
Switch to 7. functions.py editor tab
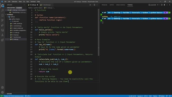(x=46, y=5)
